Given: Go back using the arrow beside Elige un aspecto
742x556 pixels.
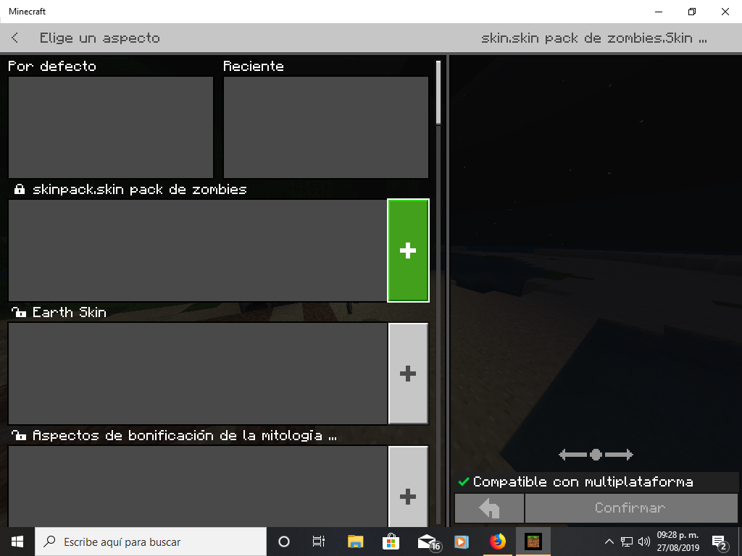Looking at the screenshot, I should 15,38.
